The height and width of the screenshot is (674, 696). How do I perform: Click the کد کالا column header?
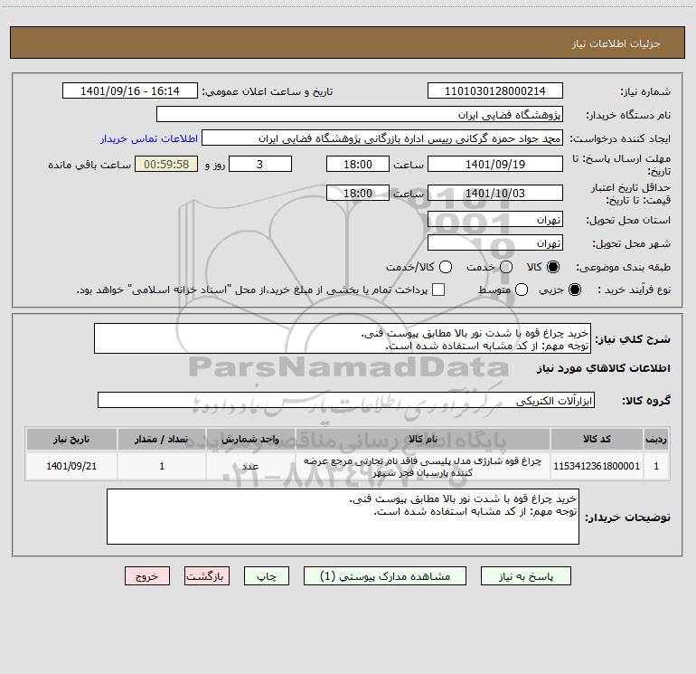point(597,439)
